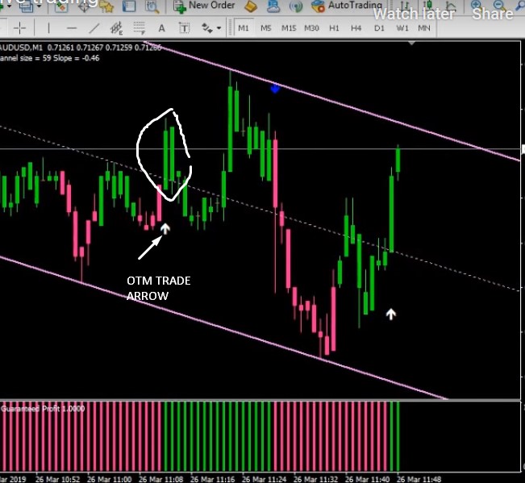Switch to the W1 timeframe
The height and width of the screenshot is (483, 525).
pos(402,28)
